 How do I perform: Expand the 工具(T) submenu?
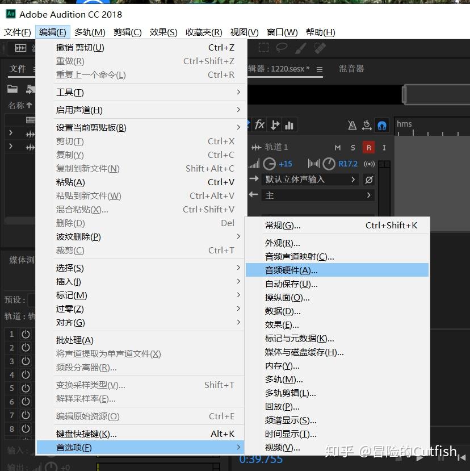coord(140,92)
